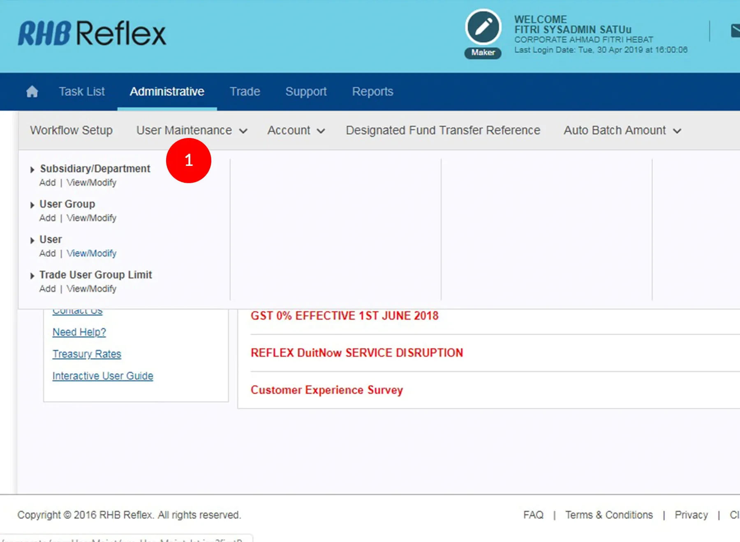This screenshot has width=740, height=542.
Task: Expand the Trade User Group Limit arrow
Action: tap(32, 276)
